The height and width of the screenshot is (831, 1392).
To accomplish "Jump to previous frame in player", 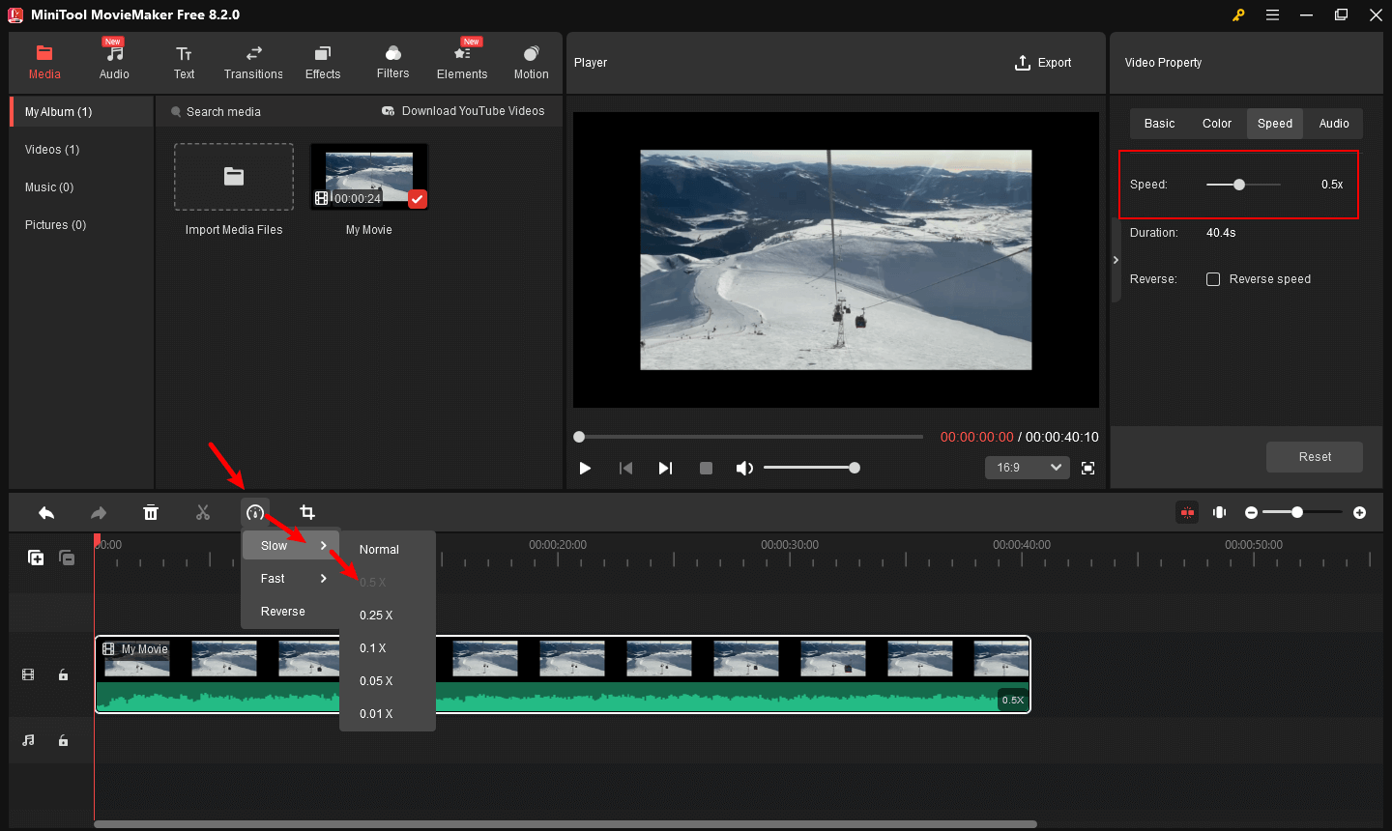I will [625, 468].
